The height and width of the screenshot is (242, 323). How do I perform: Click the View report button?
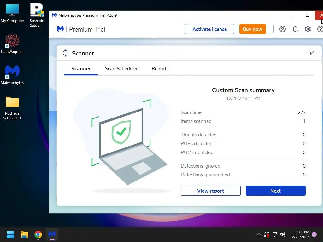210,191
